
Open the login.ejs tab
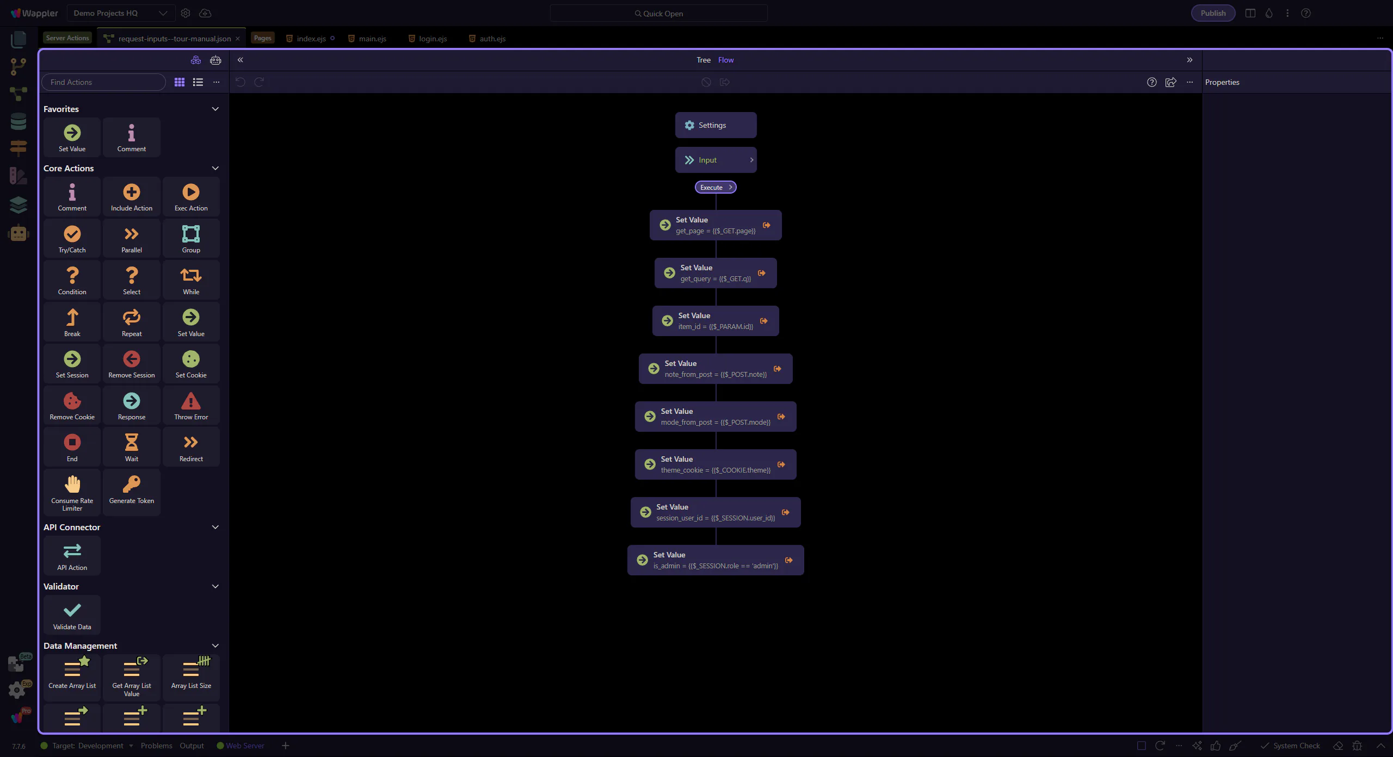click(x=433, y=39)
